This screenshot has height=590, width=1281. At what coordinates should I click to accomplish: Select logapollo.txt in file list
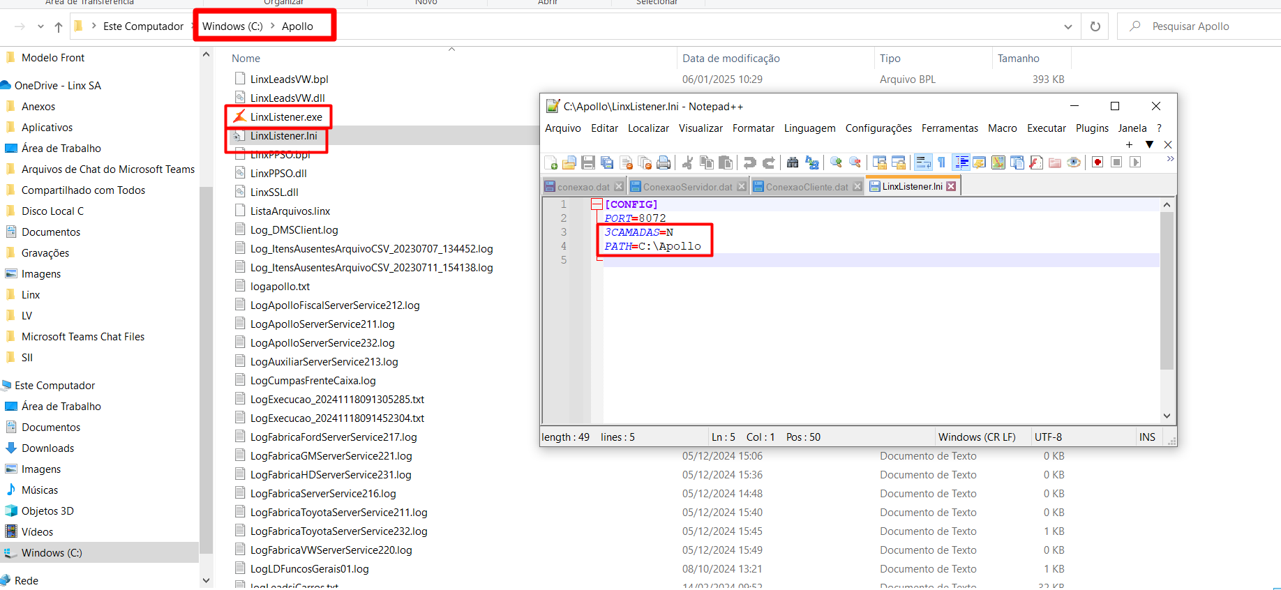coord(280,287)
